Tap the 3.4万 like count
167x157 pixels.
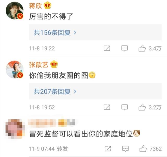[155, 49]
